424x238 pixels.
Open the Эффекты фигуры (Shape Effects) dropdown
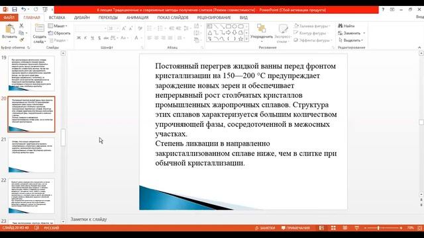pyautogui.click(x=313, y=40)
